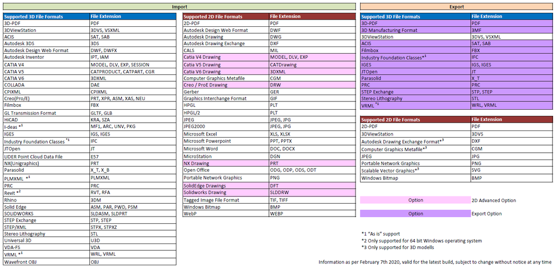This screenshot has height=267, width=556.
Task: Click the 'E57' extension cell
Action: [x=133, y=157]
